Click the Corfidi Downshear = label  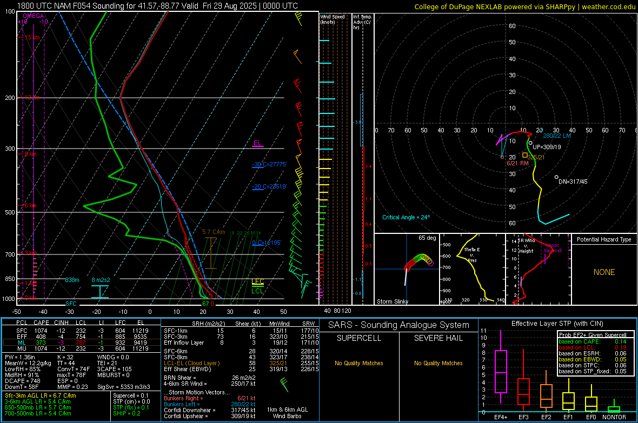(x=189, y=410)
